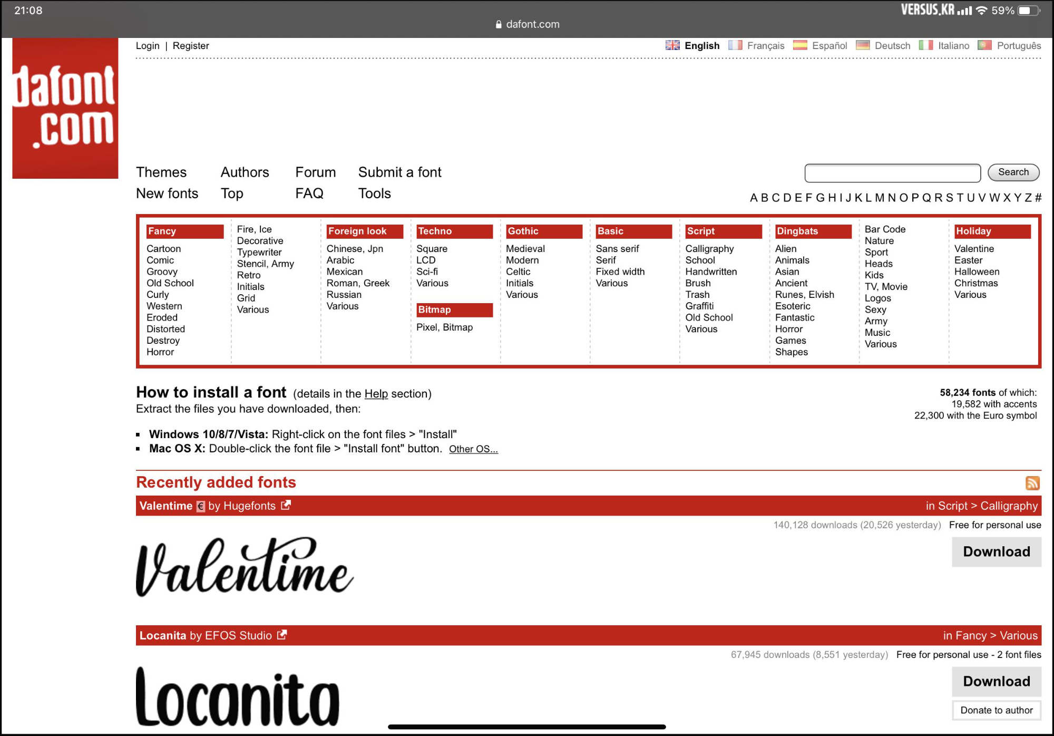Select the Spanish flag icon
Screen dimensions: 1054x736
pos(800,45)
